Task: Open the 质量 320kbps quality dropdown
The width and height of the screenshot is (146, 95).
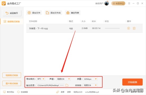Action: 90,79
